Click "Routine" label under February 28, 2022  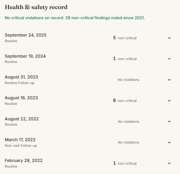[11, 167]
